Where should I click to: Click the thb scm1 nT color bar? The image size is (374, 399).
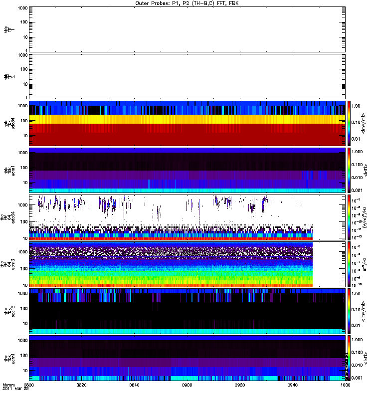(x=349, y=170)
